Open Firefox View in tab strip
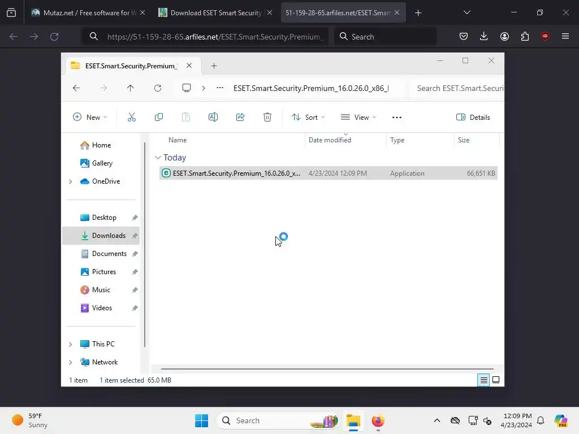The image size is (579, 434). [x=11, y=13]
